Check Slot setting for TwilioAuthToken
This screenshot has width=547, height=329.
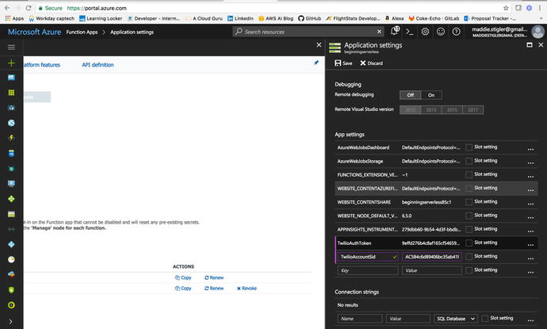(x=469, y=243)
